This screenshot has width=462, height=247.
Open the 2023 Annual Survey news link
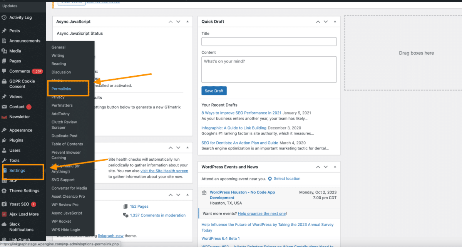(268, 227)
